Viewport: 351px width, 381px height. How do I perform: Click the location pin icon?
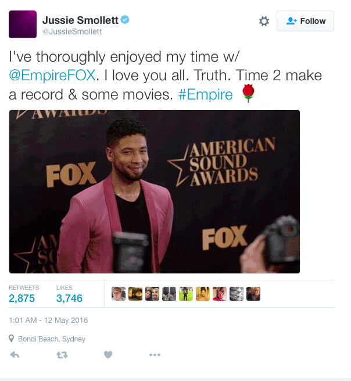[12, 339]
